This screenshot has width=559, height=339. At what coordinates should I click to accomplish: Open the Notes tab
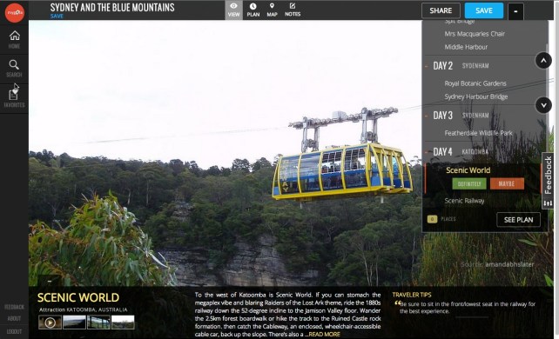pyautogui.click(x=293, y=10)
